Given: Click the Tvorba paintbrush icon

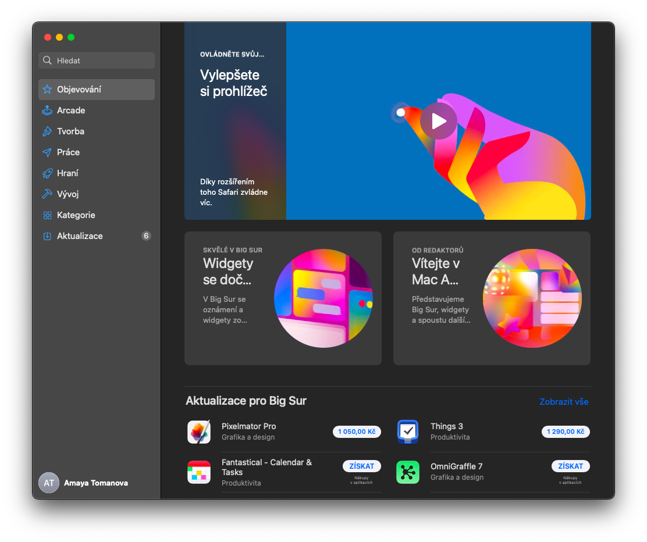Looking at the screenshot, I should [x=48, y=131].
